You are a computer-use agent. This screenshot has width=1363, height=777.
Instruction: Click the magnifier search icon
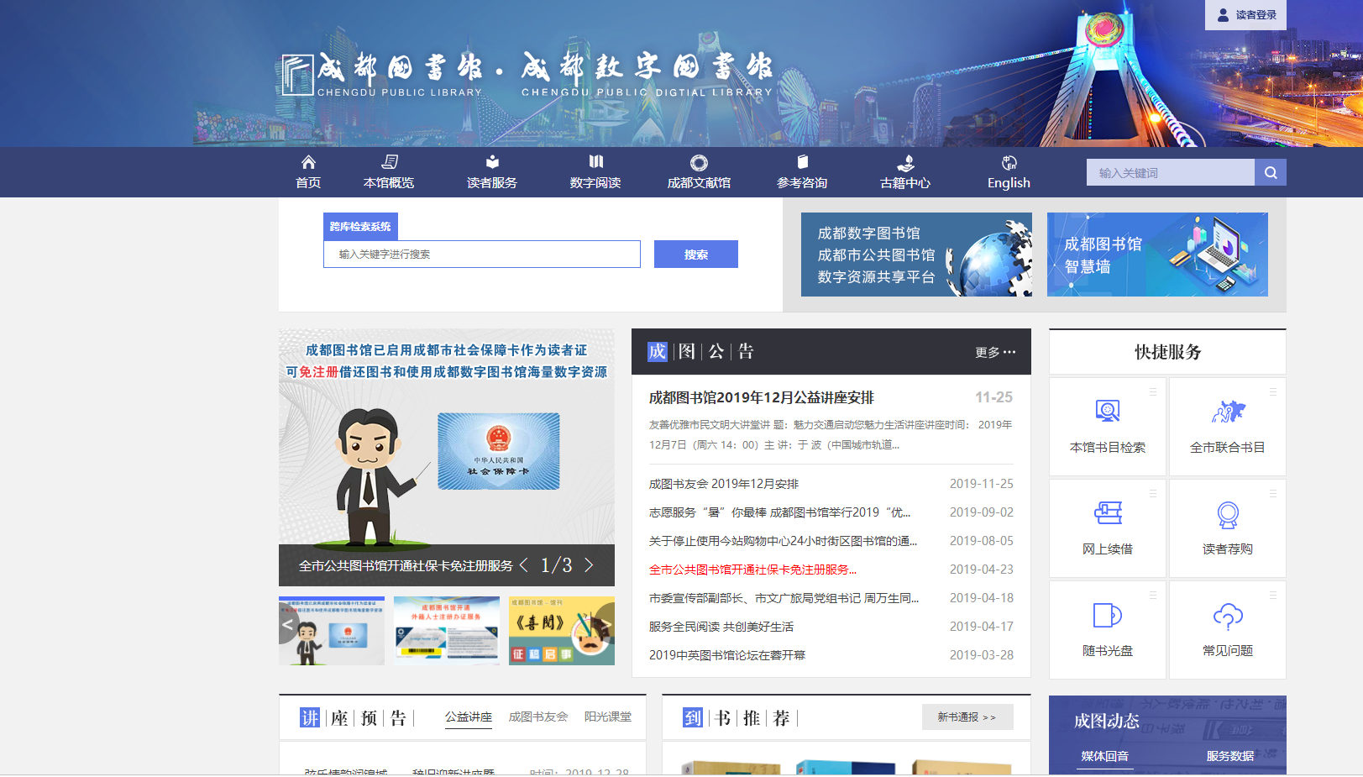click(x=1271, y=171)
